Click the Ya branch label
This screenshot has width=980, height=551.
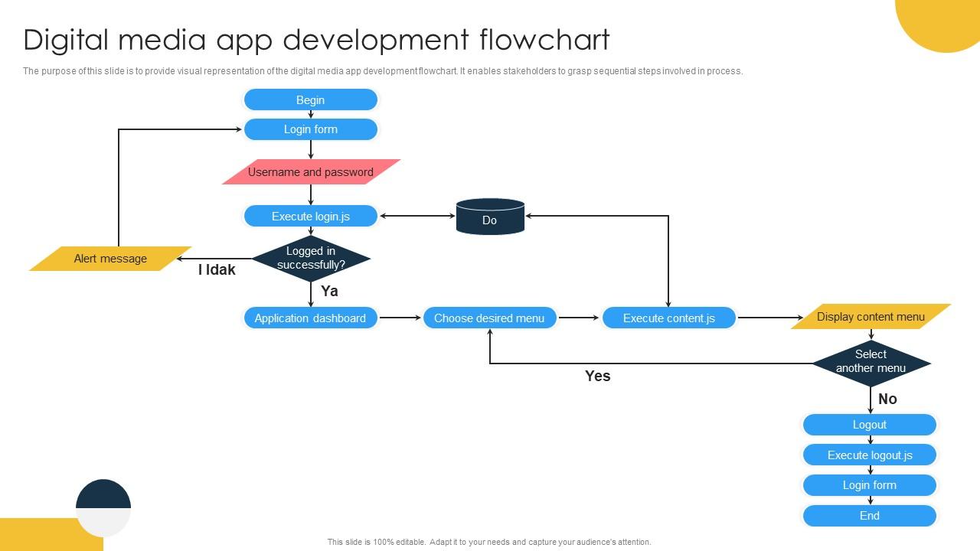[329, 292]
